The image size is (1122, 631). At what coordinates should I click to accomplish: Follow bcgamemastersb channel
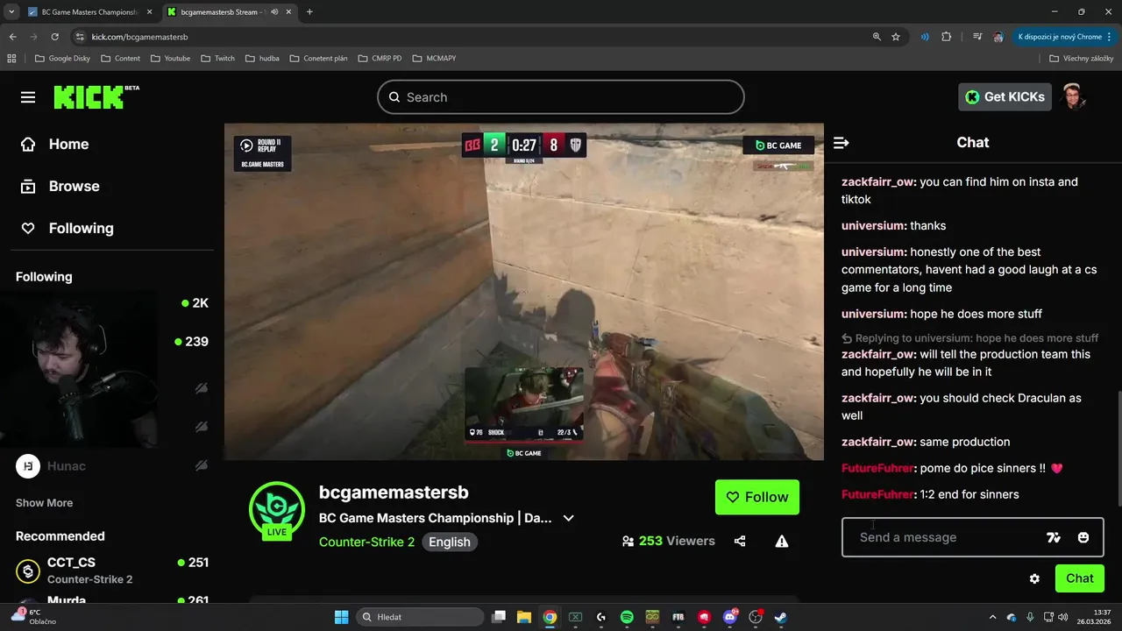coord(757,497)
